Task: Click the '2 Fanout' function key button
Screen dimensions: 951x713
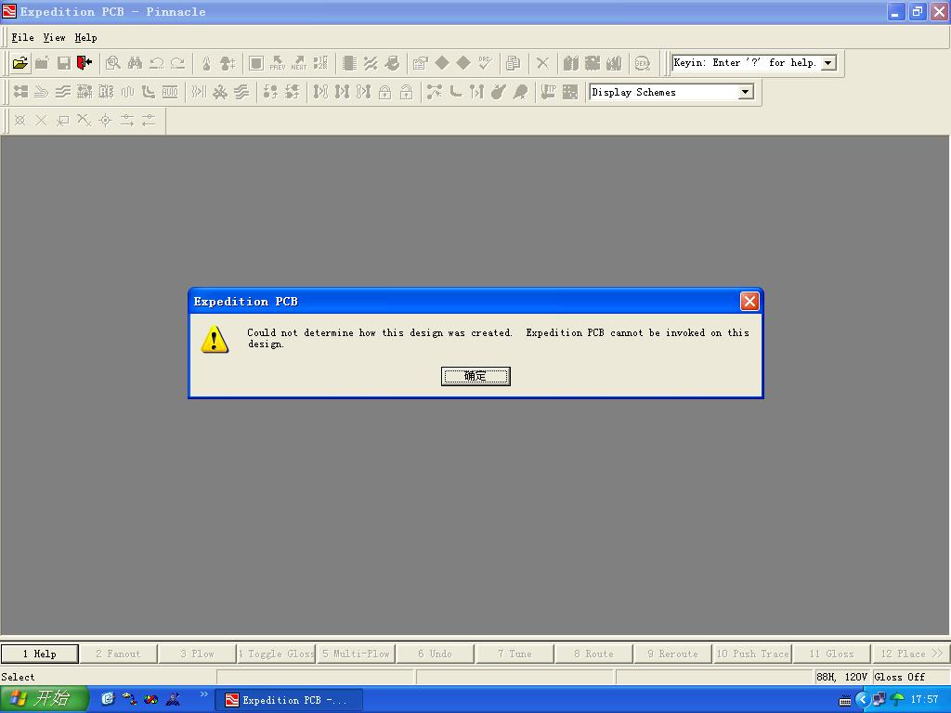Action: 118,654
